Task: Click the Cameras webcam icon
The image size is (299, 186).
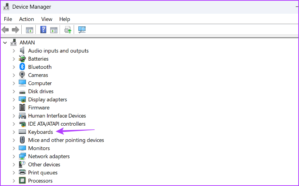Action: 22,75
